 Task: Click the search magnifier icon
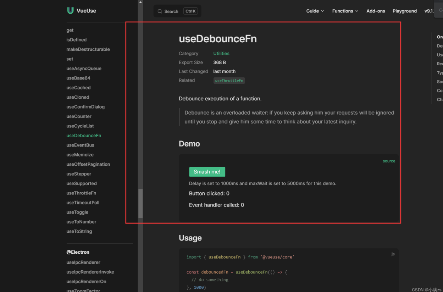click(x=160, y=11)
